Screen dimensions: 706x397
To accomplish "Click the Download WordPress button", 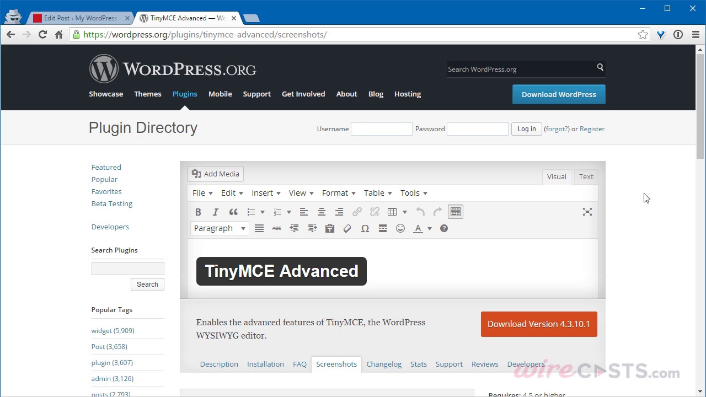I will coord(559,94).
